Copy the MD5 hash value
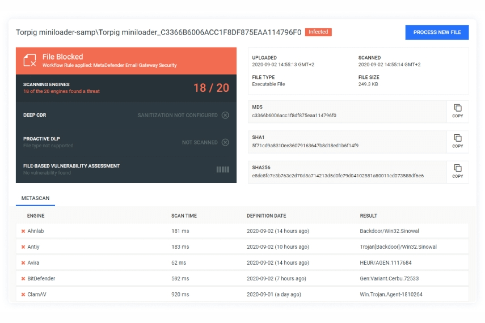 pyautogui.click(x=458, y=111)
